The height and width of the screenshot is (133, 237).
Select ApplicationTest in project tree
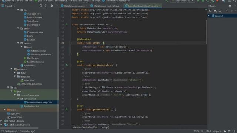coord(31,106)
